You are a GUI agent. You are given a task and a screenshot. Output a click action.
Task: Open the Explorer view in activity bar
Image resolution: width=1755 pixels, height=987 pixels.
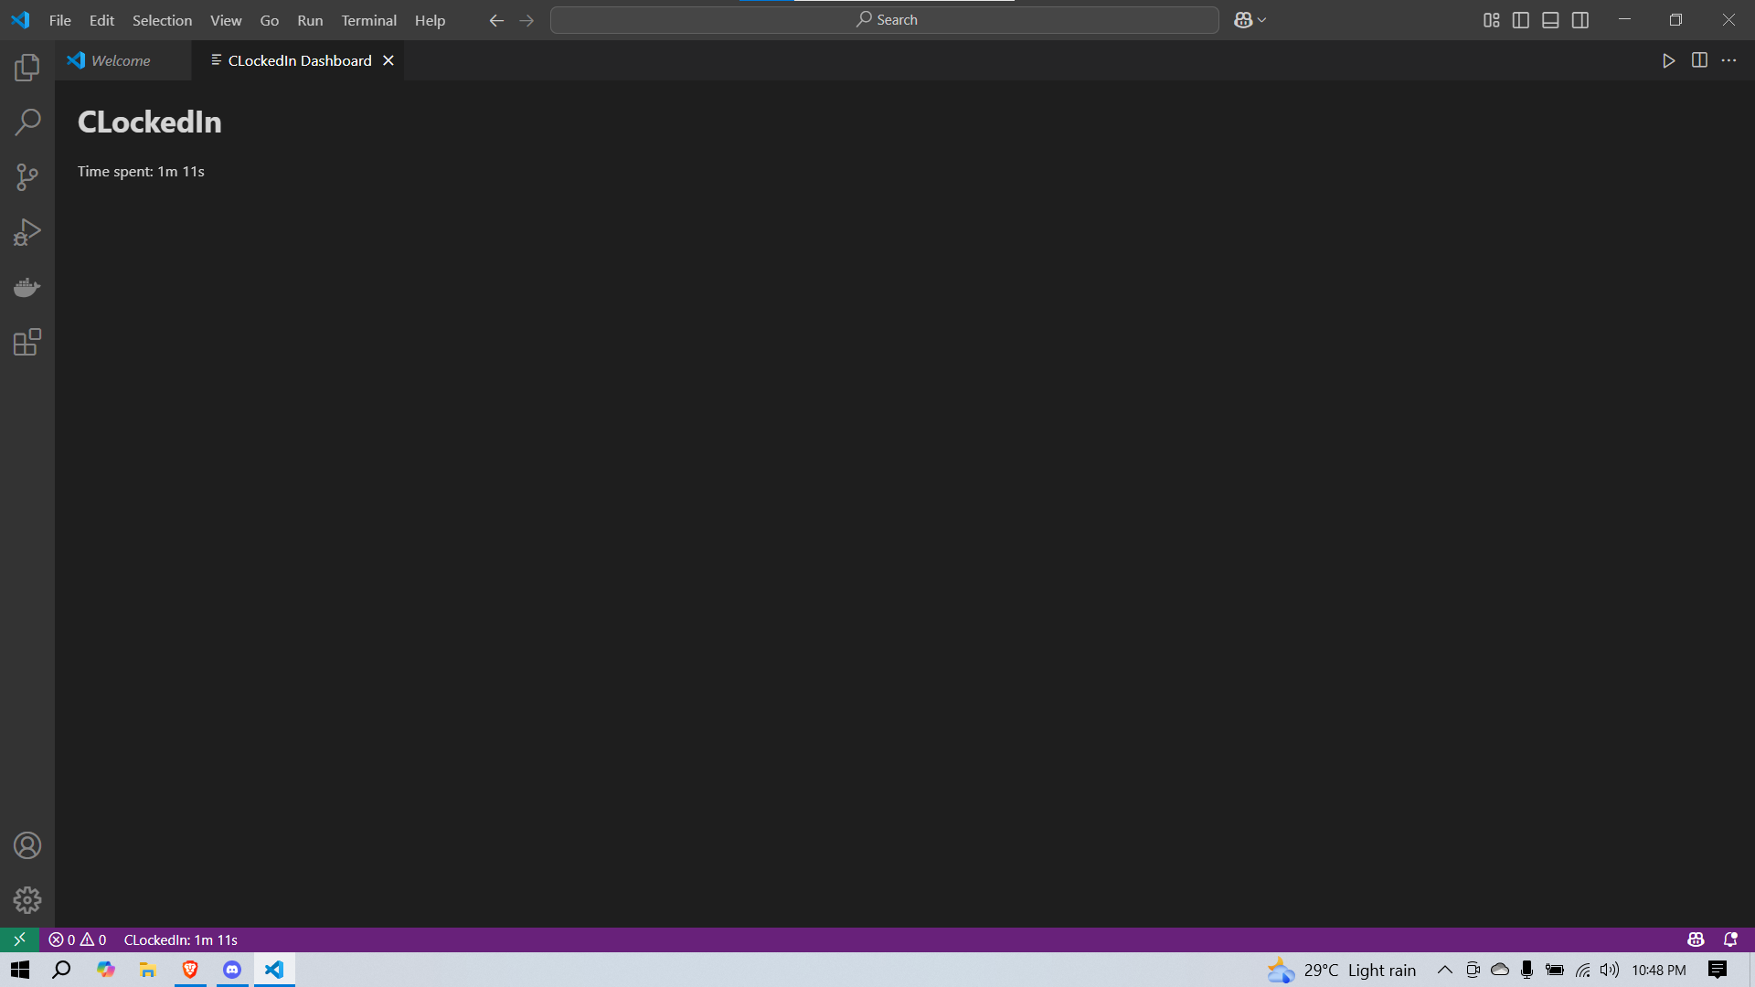tap(27, 67)
